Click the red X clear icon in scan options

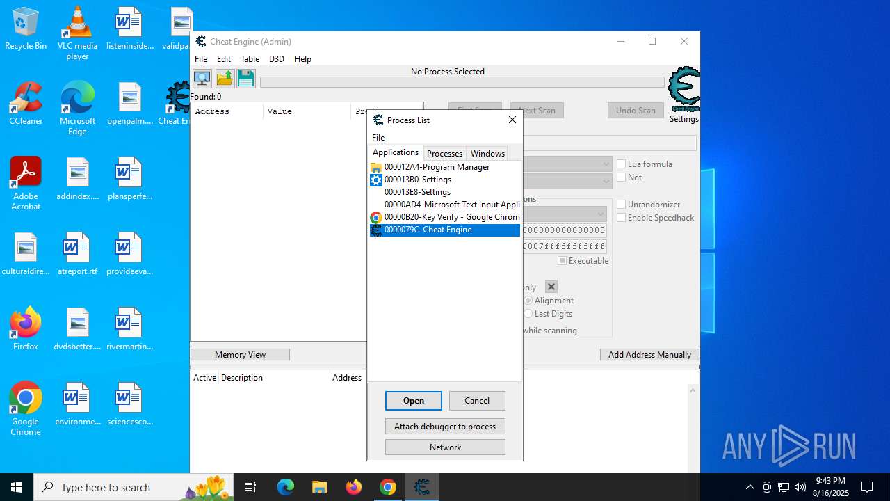(551, 287)
